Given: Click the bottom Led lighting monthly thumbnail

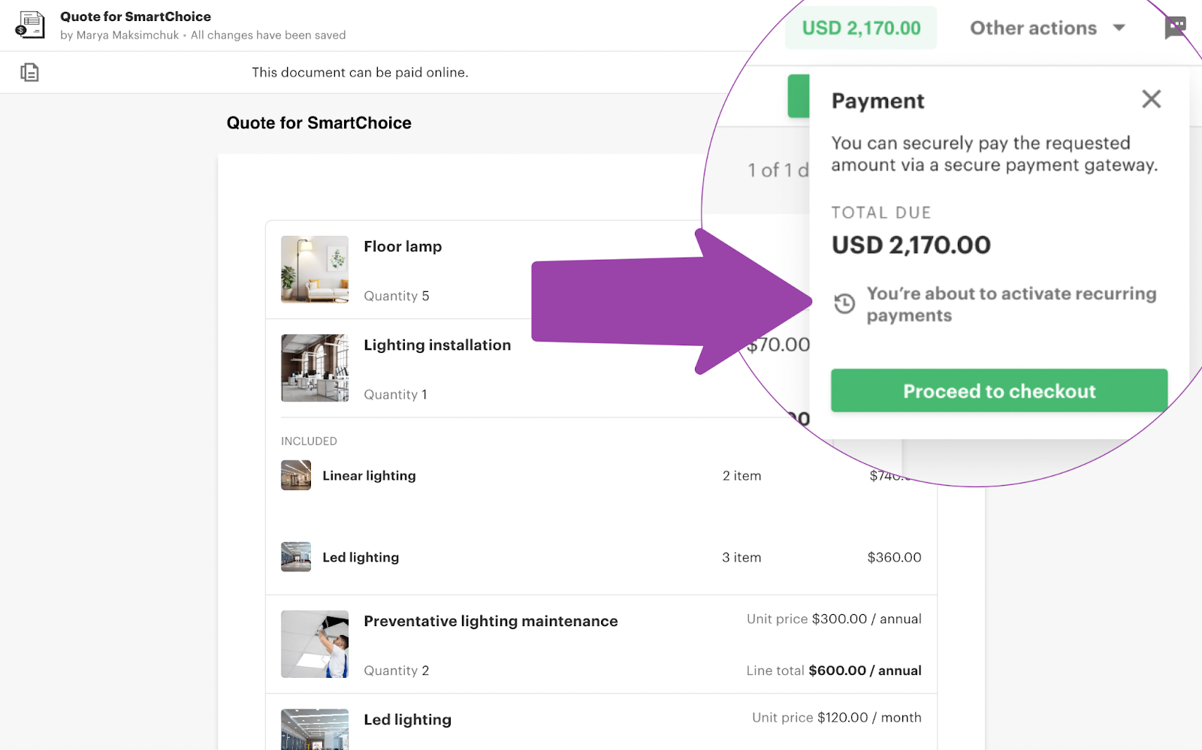Looking at the screenshot, I should [315, 730].
